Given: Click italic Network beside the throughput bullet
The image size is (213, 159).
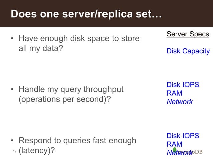Looking at the screenshot, I should (x=179, y=102).
